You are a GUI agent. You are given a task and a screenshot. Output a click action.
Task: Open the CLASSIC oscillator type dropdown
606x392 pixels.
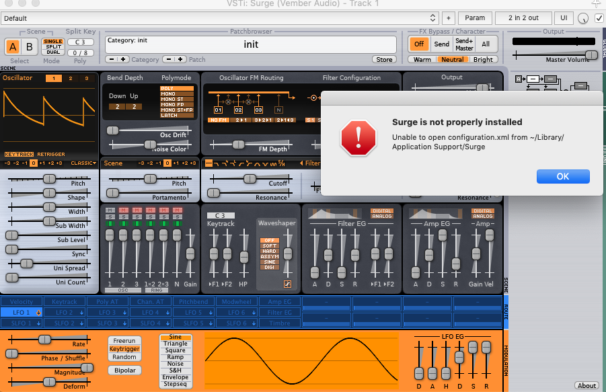point(83,163)
